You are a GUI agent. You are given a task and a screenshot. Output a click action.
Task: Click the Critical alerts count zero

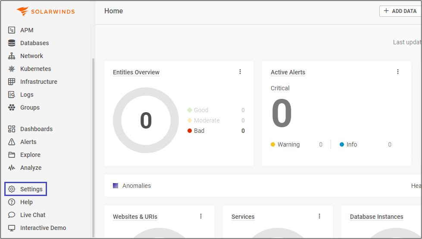[x=281, y=113]
